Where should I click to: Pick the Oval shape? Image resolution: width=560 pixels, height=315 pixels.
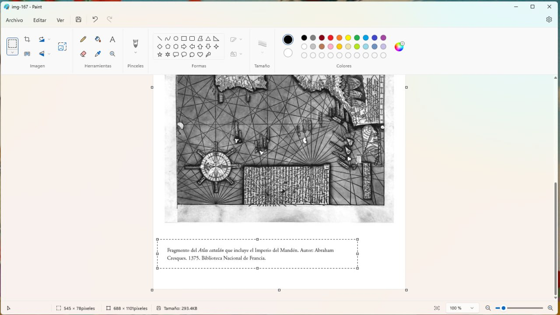click(176, 38)
